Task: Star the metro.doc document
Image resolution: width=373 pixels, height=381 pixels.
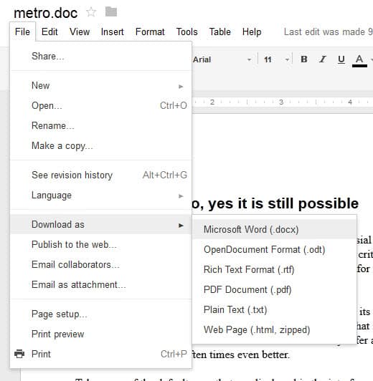Action: click(91, 12)
